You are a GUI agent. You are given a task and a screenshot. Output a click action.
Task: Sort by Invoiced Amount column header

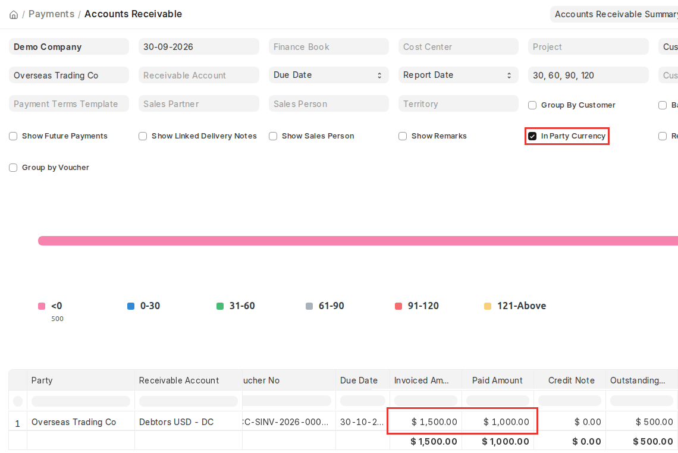coord(426,380)
